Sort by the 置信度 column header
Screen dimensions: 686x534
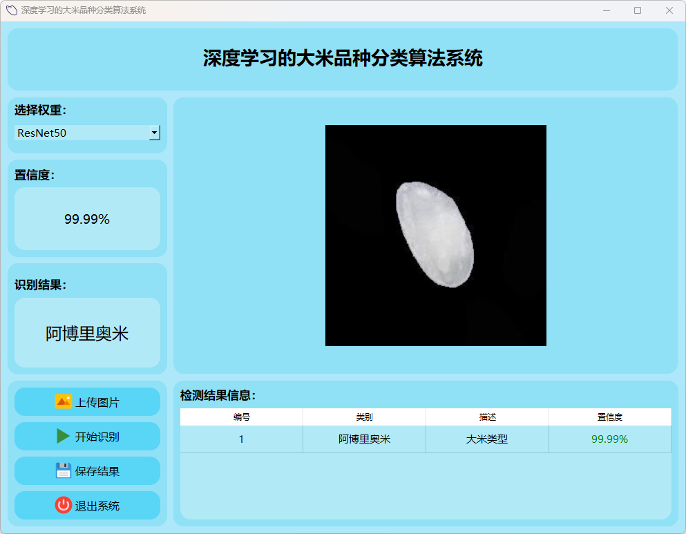tap(609, 417)
